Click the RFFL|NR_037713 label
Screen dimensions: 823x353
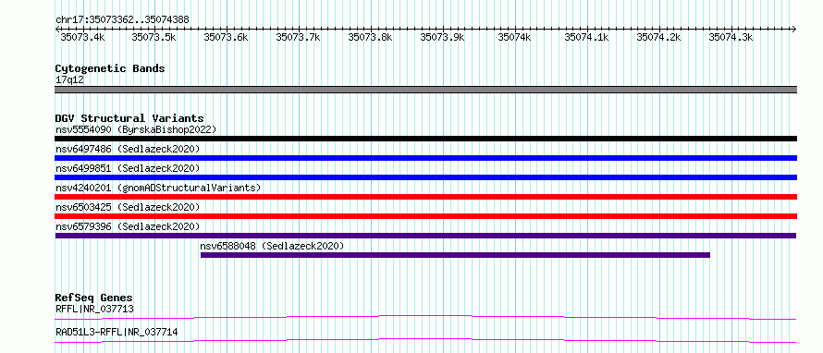point(94,309)
